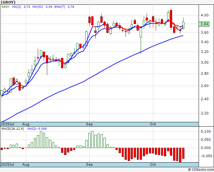Screen dimensions: 214x172
Task: Click the MACD(26,12,9) indicator label
Action: tap(13, 129)
